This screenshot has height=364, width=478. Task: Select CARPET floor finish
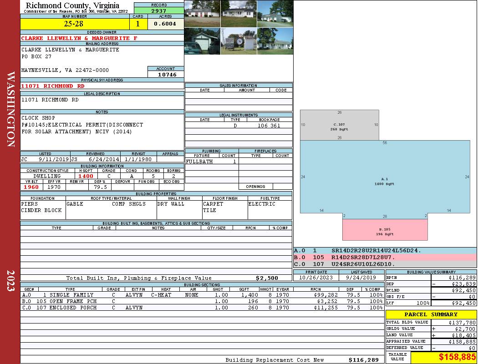click(x=213, y=204)
